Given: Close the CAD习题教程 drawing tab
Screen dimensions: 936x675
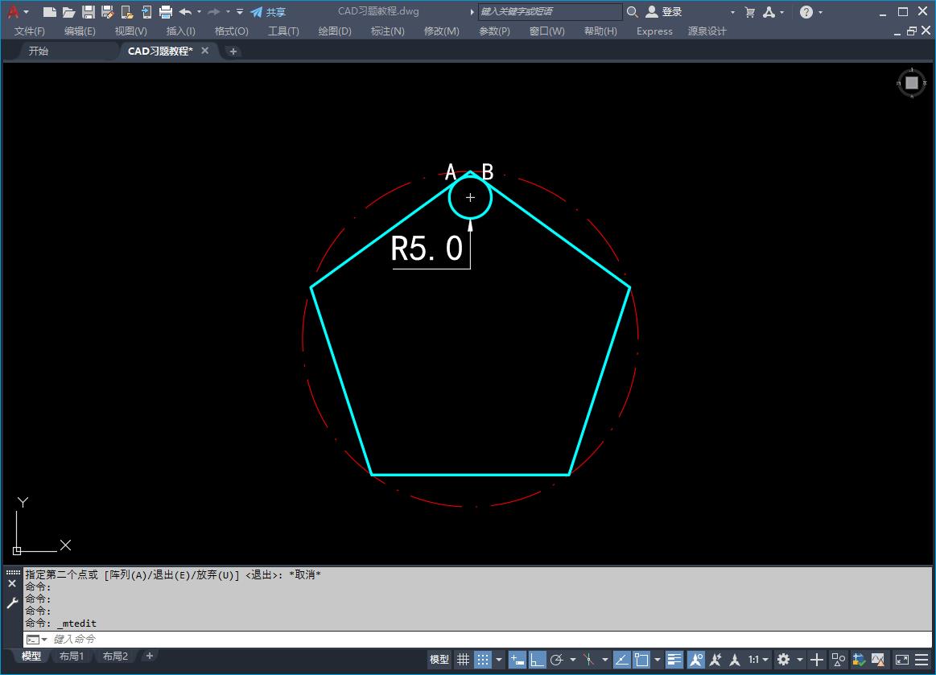Looking at the screenshot, I should click(204, 51).
